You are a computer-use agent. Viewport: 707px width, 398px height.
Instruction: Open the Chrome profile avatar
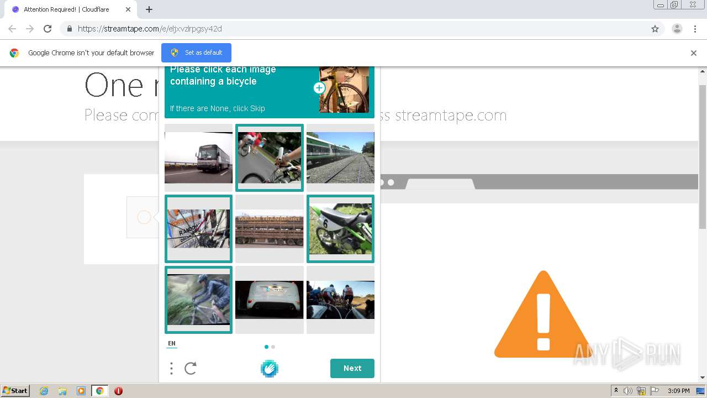(677, 29)
